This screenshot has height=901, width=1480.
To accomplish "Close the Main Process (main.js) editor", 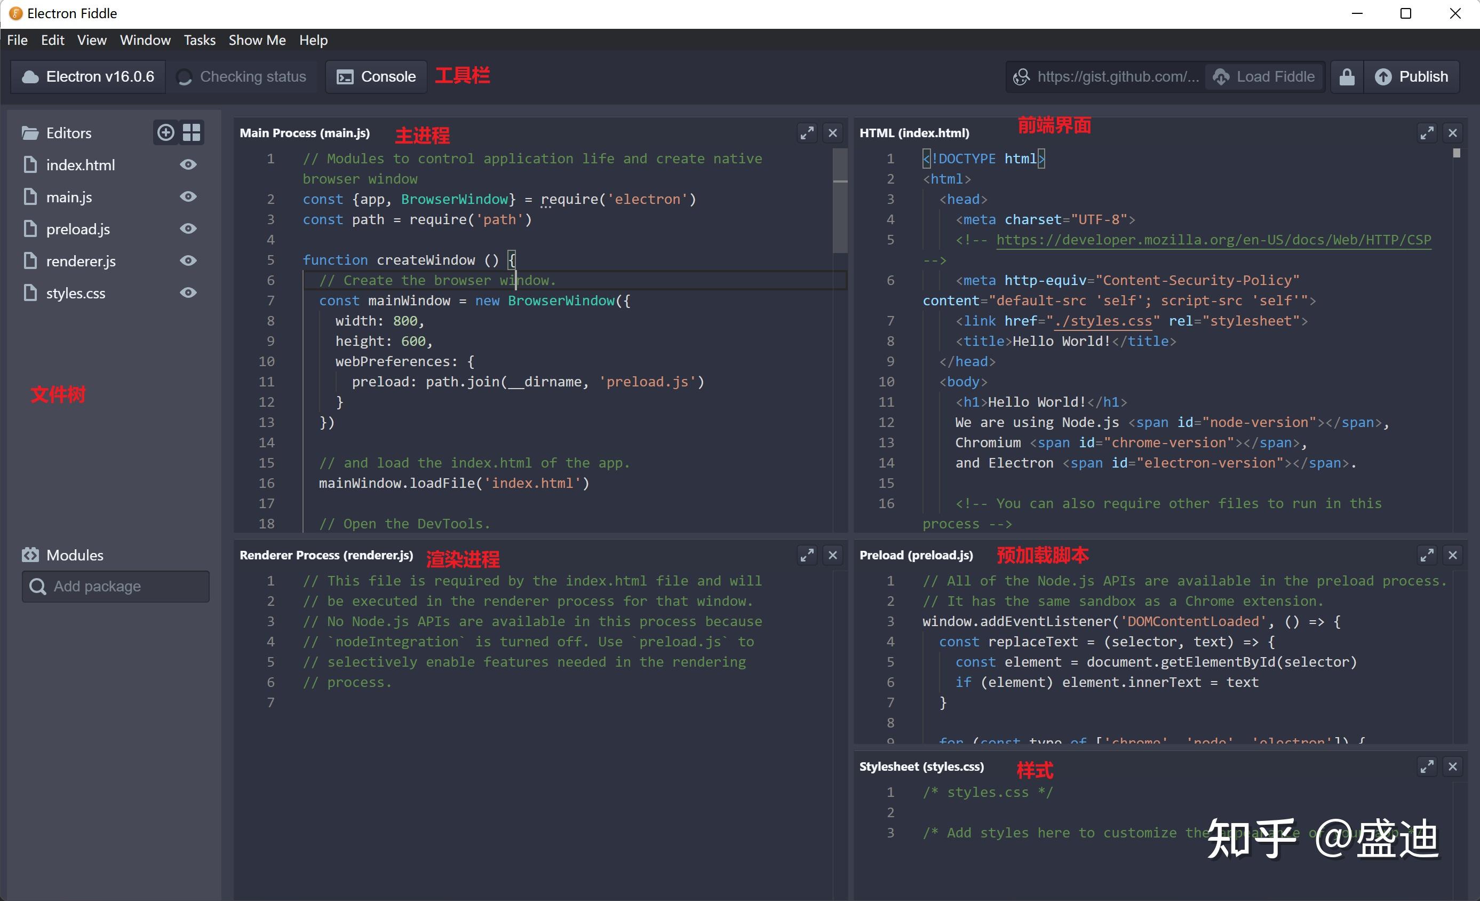I will click(x=832, y=133).
